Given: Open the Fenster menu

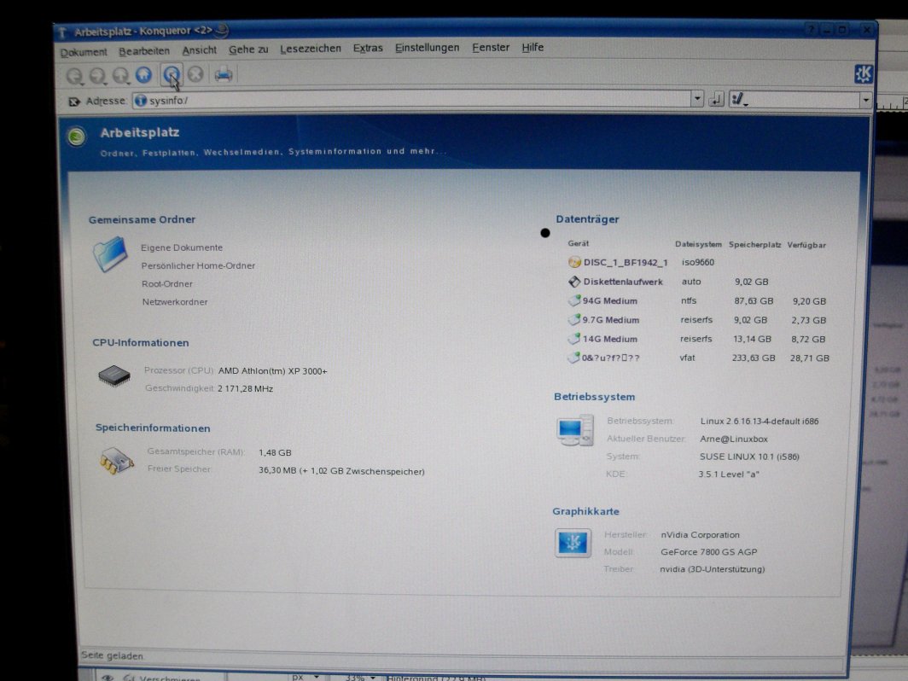Looking at the screenshot, I should coord(491,48).
